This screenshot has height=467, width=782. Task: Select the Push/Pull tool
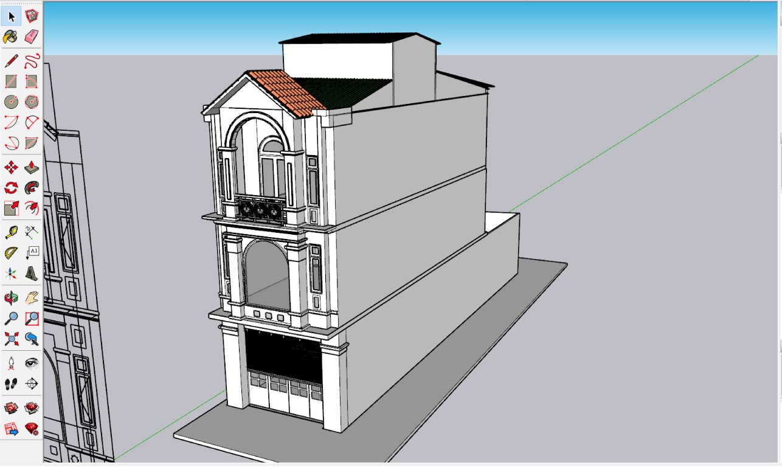click(32, 167)
